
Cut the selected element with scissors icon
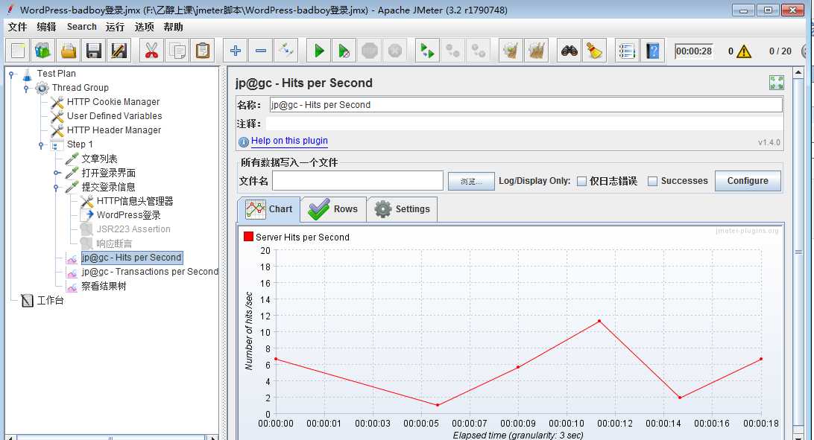pos(151,51)
